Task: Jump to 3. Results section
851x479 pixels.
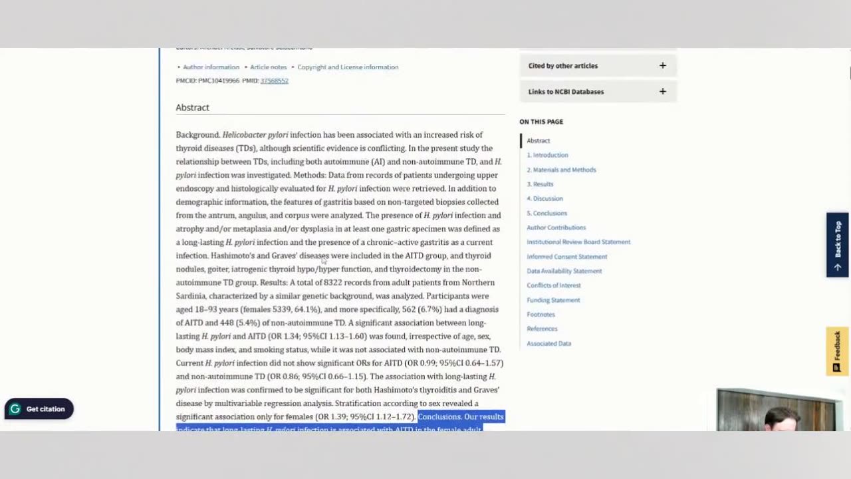Action: (540, 184)
